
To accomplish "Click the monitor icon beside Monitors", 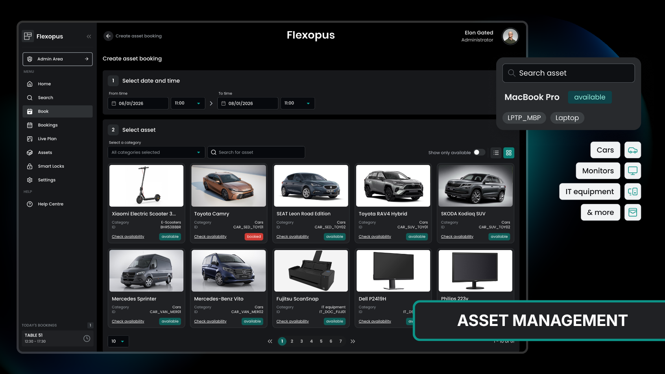I will (x=632, y=170).
